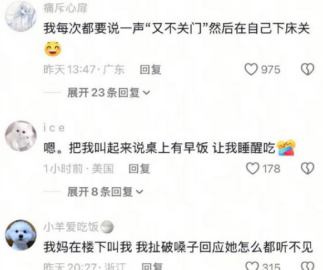Dislike the comment by 痛斥心扉
Viewport: 323px width, 270px height.
307,69
